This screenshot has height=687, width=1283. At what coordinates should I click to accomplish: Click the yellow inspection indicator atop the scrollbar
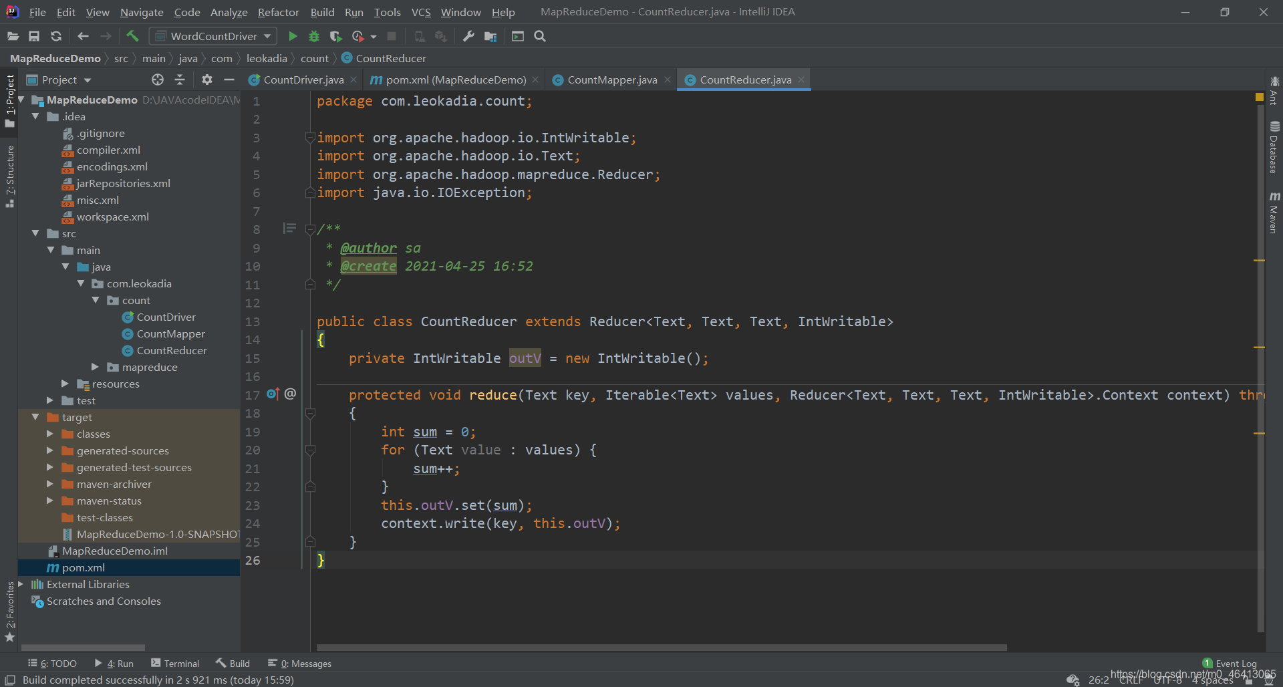(1260, 98)
